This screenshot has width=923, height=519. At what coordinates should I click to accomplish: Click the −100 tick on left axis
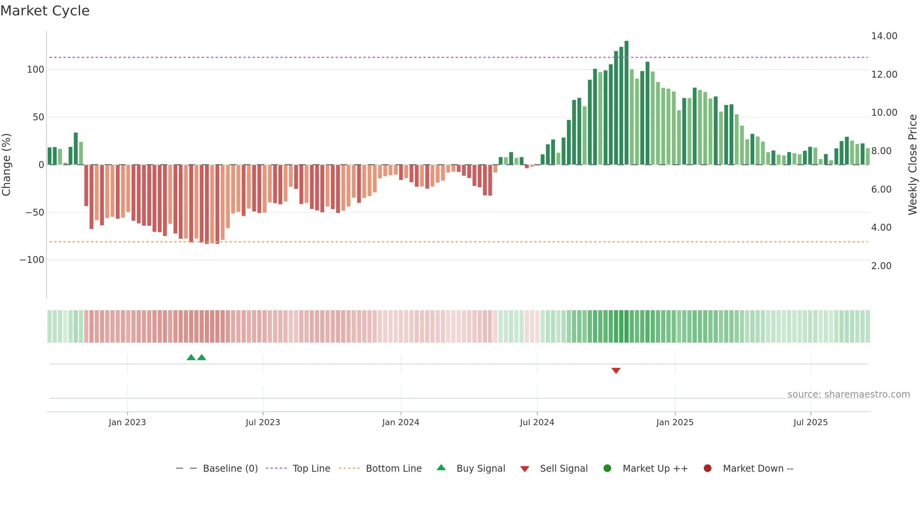32,260
